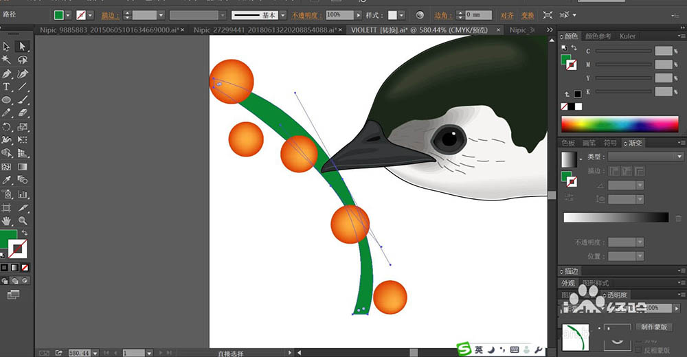Click the trash icon beside gradient bar
The width and height of the screenshot is (687, 357).
(679, 218)
